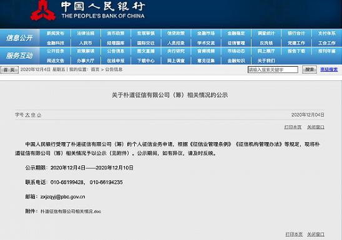Click the 信息公开 section header
Screen dimensions: 342x240
point(19,38)
